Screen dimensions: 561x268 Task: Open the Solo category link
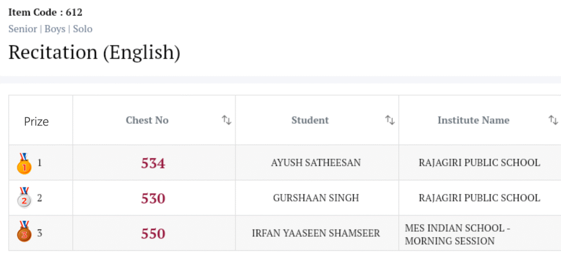83,29
